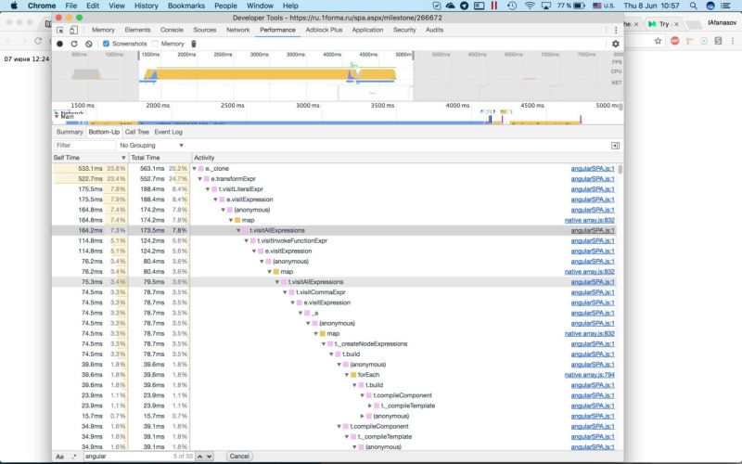Open DevTools more options menu
This screenshot has width=742, height=464.
[x=616, y=30]
